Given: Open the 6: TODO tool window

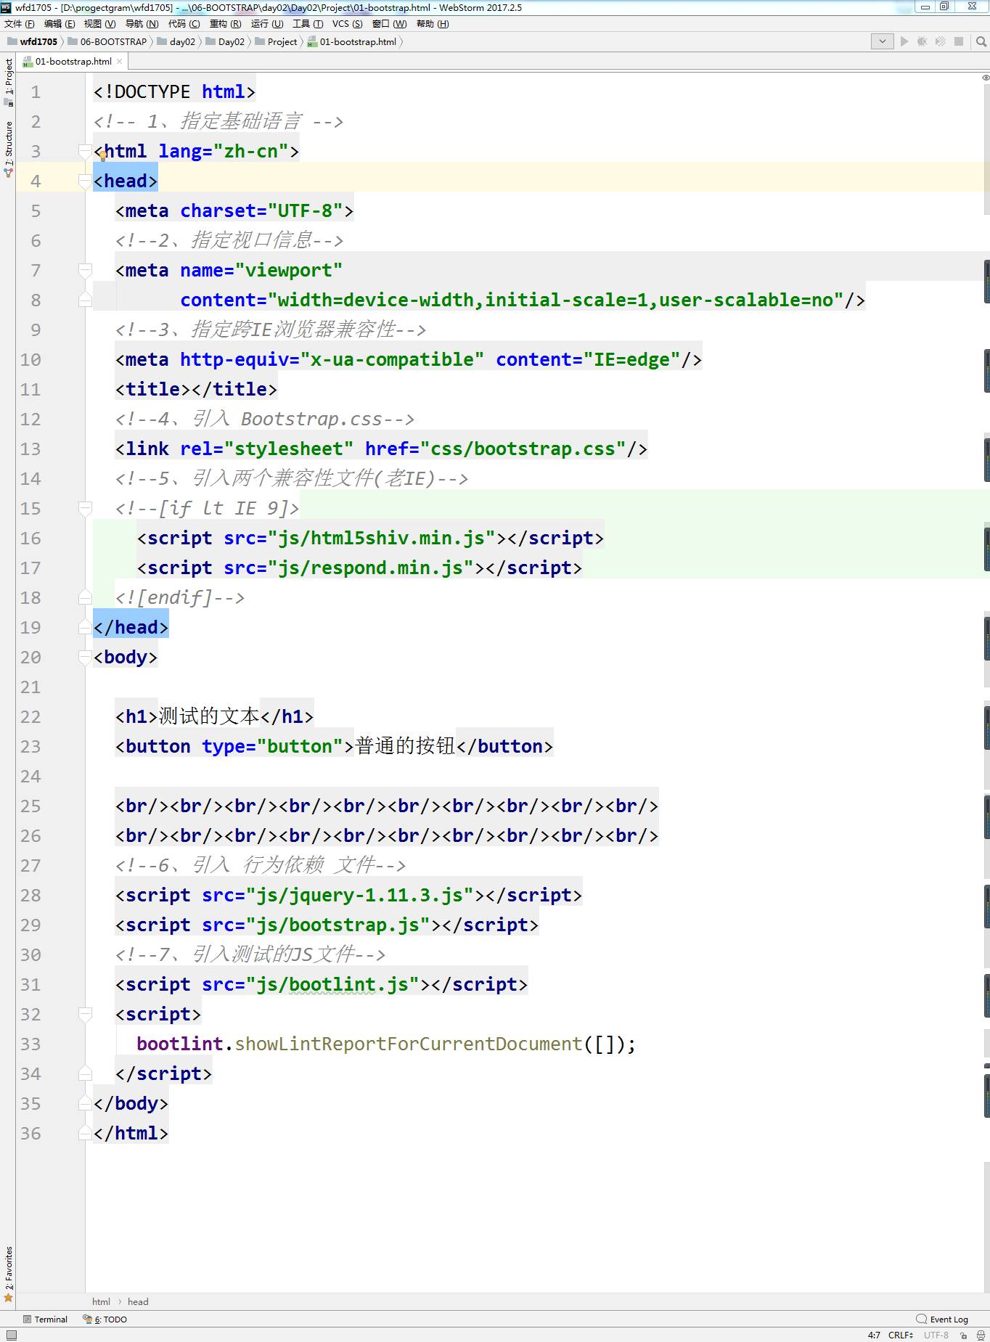Looking at the screenshot, I should pos(105,1320).
